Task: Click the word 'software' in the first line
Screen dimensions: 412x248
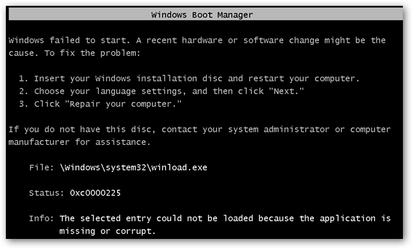Action: point(263,40)
